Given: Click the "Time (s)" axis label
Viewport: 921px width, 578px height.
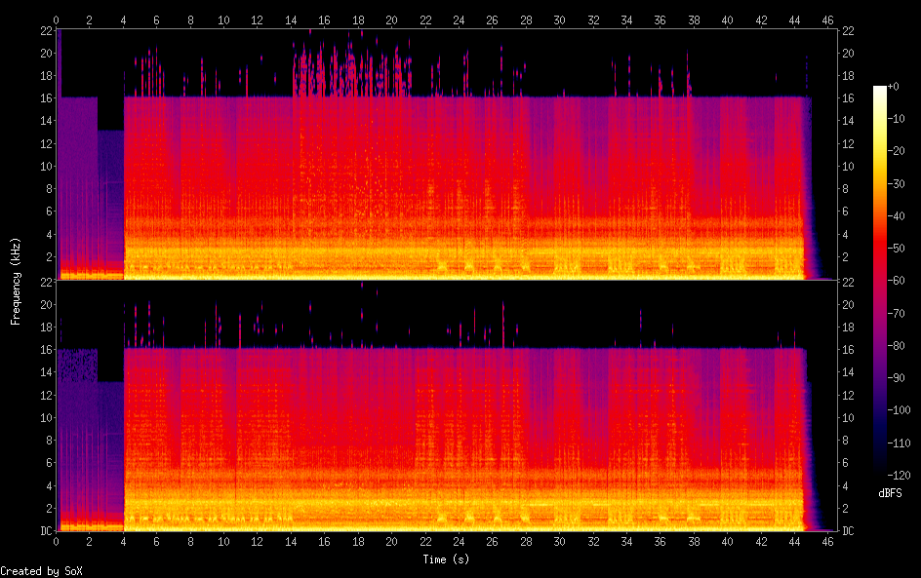Looking at the screenshot, I should pos(446,559).
